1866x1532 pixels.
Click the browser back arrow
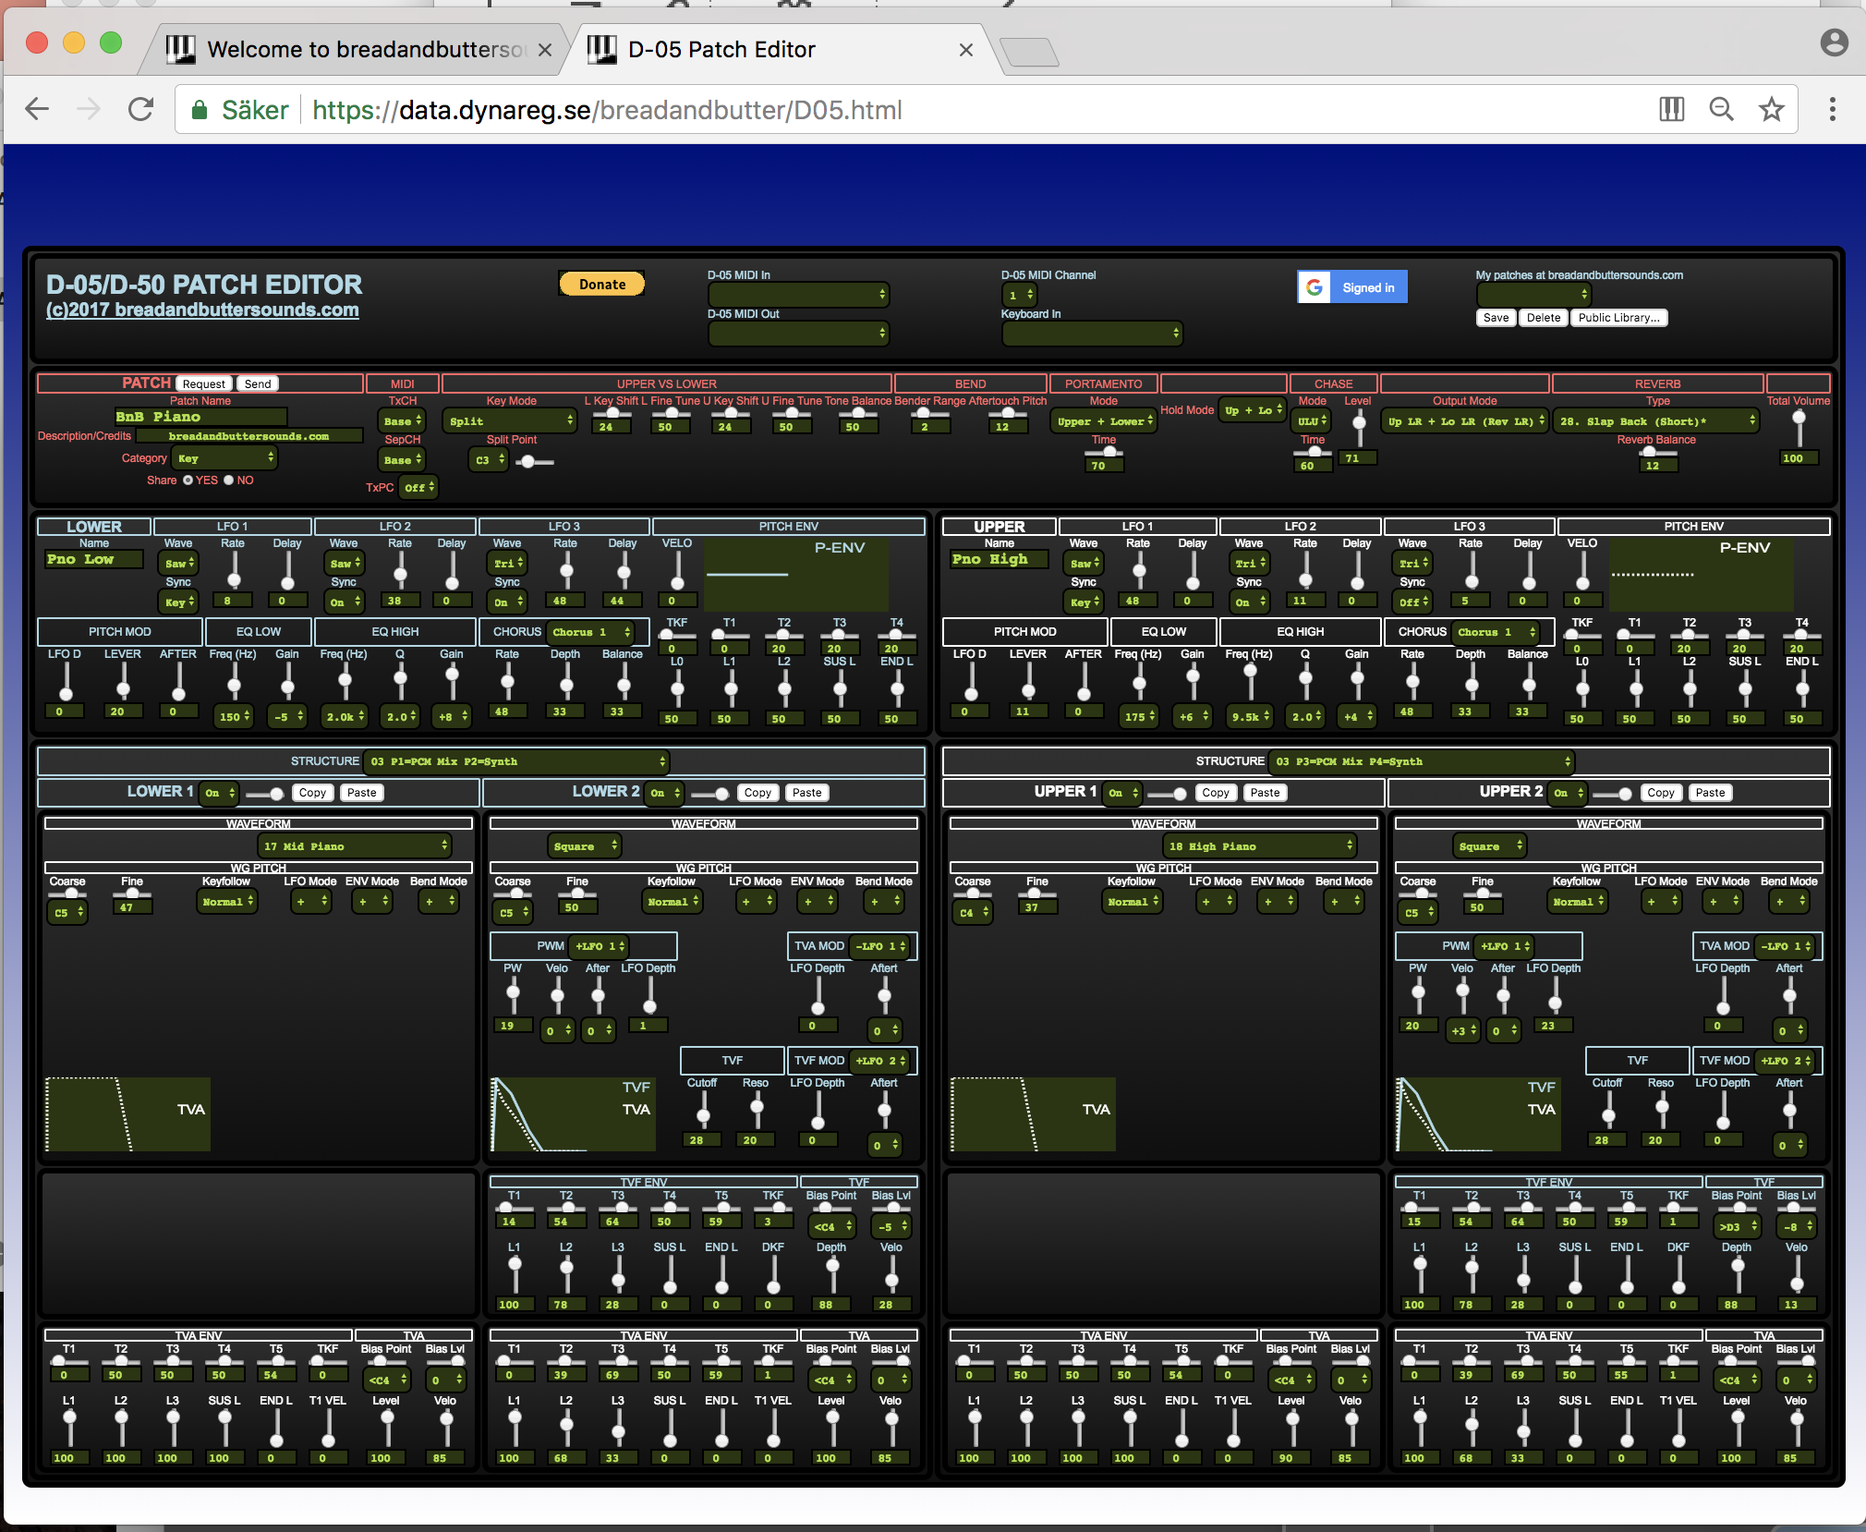coord(37,110)
